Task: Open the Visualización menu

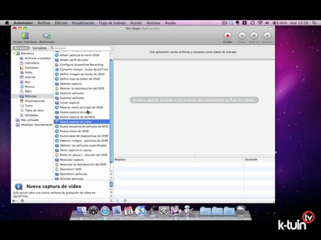Action: (x=83, y=23)
